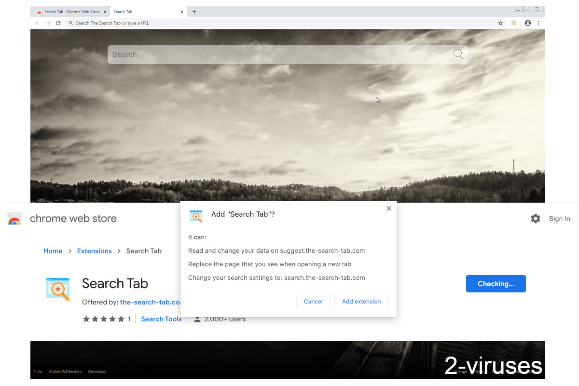The width and height of the screenshot is (579, 386).
Task: Open Chrome's three-dot menu
Action: click(x=538, y=23)
